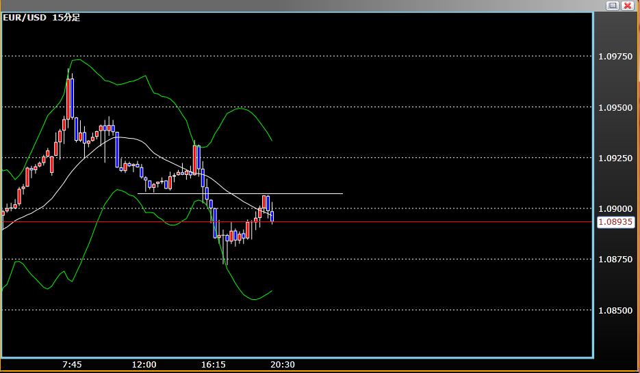The height and width of the screenshot is (373, 640).
Task: Click the red current price line
Action: tap(411, 222)
